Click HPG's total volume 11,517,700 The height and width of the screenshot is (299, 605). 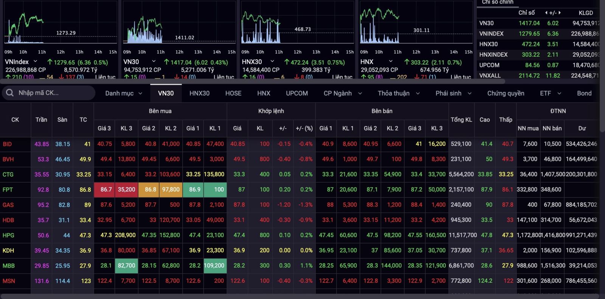click(x=463, y=235)
